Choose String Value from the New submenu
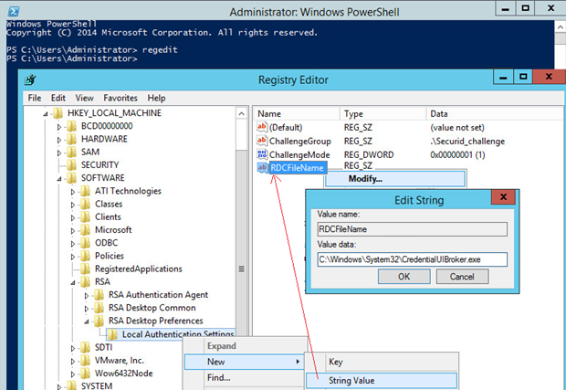 [x=351, y=380]
